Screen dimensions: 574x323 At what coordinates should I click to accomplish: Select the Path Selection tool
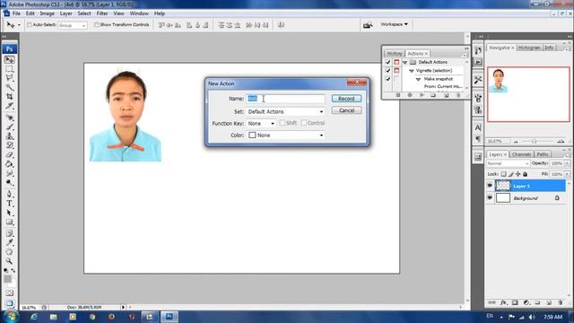pos(10,213)
